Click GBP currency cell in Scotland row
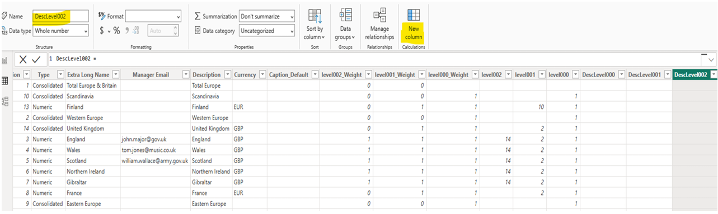Image resolution: width=718 pixels, height=214 pixels. (x=249, y=160)
